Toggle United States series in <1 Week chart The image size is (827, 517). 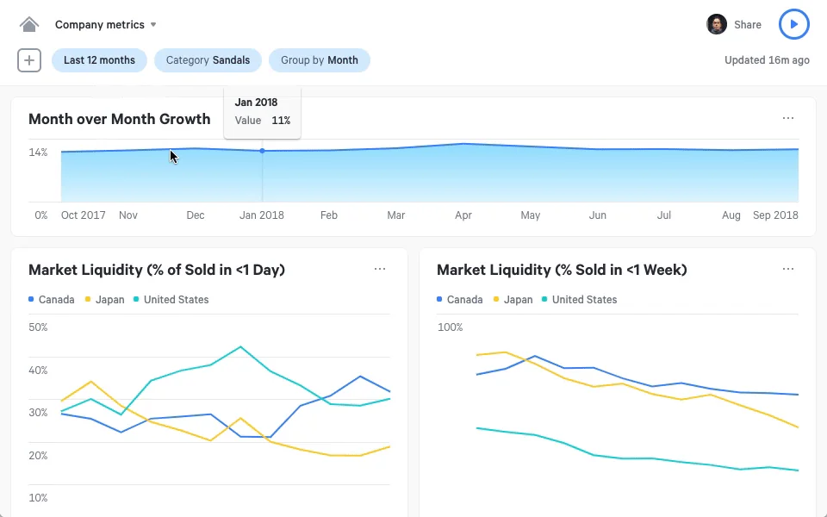(579, 300)
